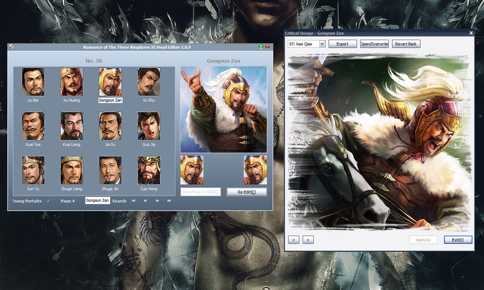This screenshot has height=290, width=484.
Task: Show next critical image with > button
Action: pos(308,240)
